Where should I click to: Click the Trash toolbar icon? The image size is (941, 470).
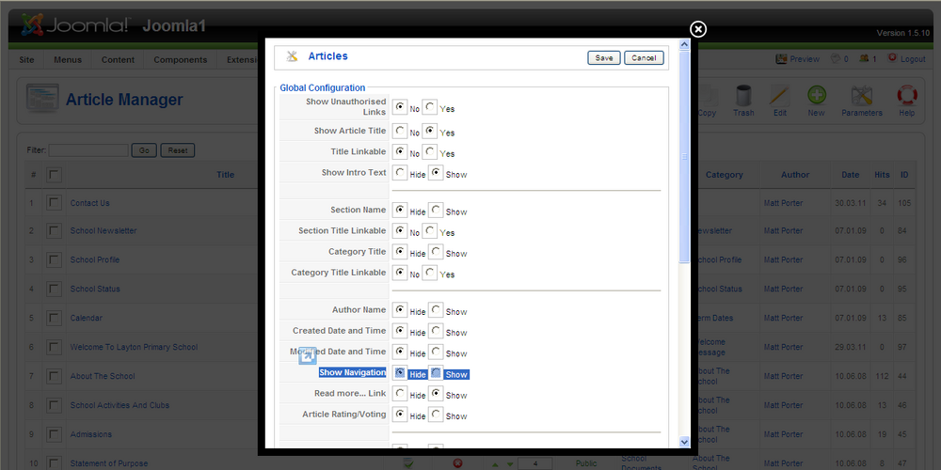coord(743,97)
